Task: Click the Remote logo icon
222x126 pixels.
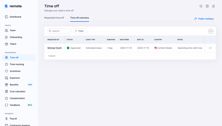Action: 6,6
